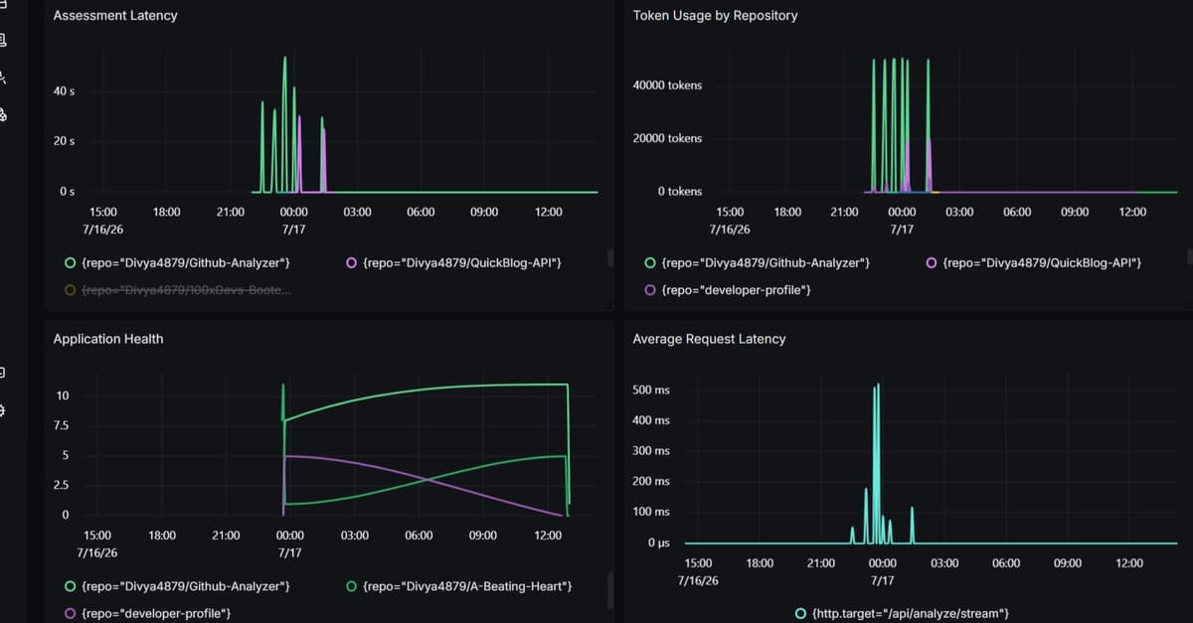1193x623 pixels.
Task: Open color picker for developer-profile circle in Token Usage
Action: [650, 290]
